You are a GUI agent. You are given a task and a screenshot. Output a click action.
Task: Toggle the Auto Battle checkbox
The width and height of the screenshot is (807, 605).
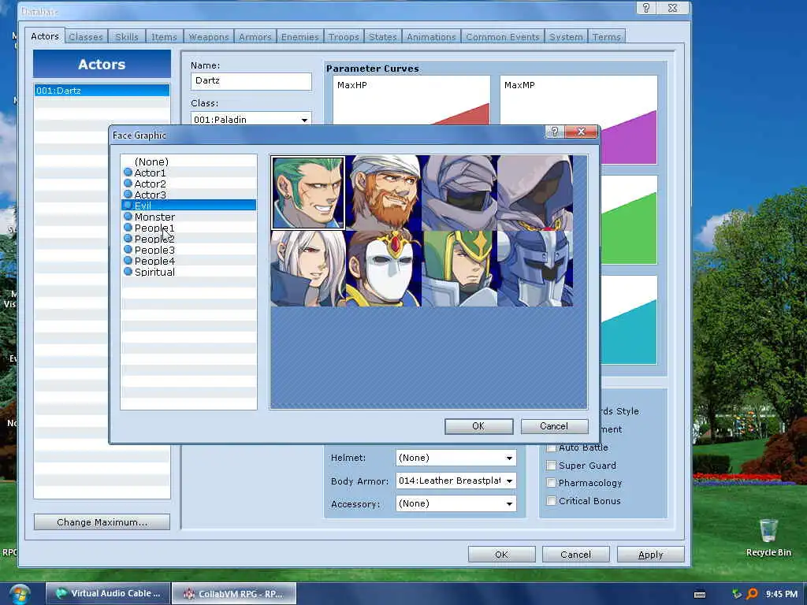[551, 448]
